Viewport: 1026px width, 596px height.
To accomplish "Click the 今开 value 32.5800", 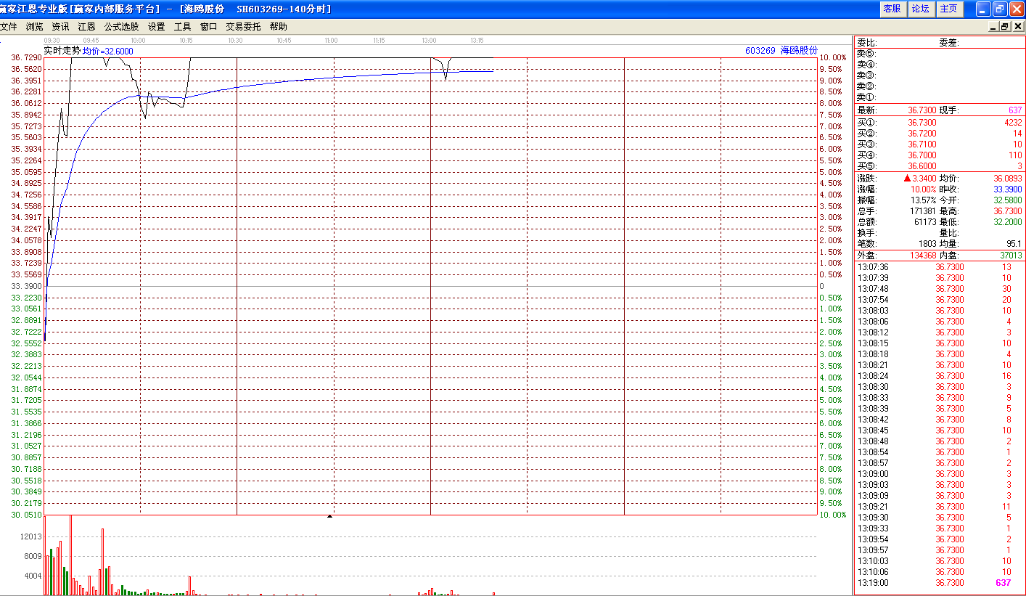I will point(1008,200).
